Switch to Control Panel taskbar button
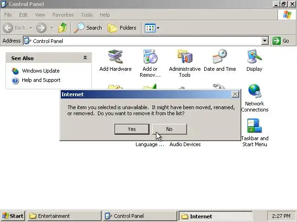 pyautogui.click(x=140, y=216)
